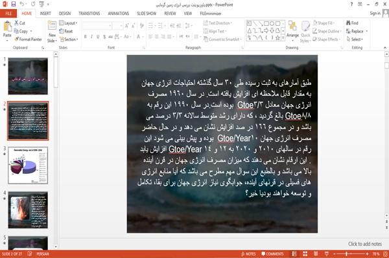
Task: Click the Copy icon
Action: (x=16, y=31)
